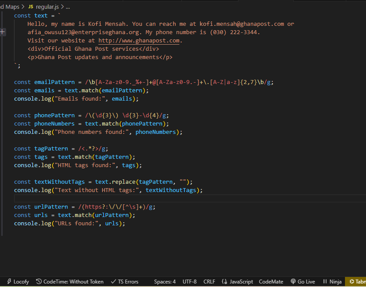Start the Go Live server
366x287 pixels.
(x=302, y=282)
